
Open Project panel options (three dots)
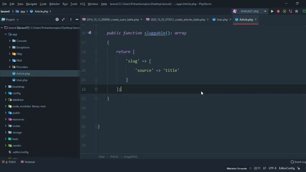pos(71,20)
